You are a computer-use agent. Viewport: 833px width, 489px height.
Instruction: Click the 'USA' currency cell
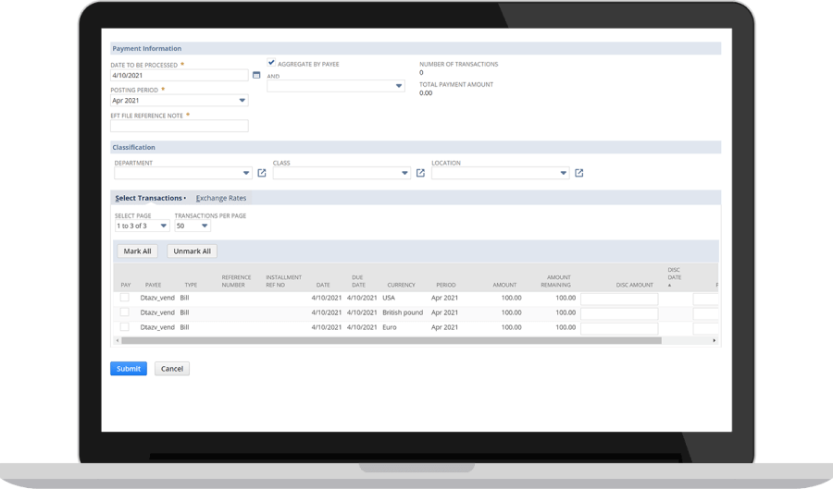pyautogui.click(x=389, y=298)
